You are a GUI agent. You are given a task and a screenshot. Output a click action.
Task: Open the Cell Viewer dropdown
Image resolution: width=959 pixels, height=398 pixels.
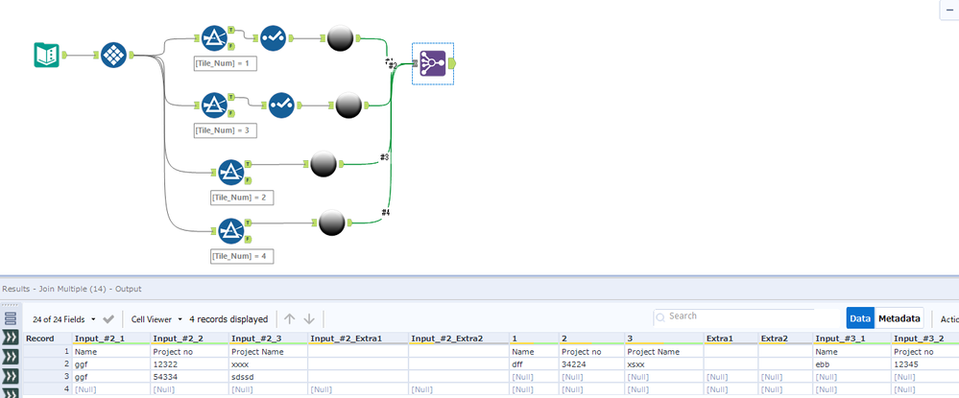pyautogui.click(x=157, y=319)
